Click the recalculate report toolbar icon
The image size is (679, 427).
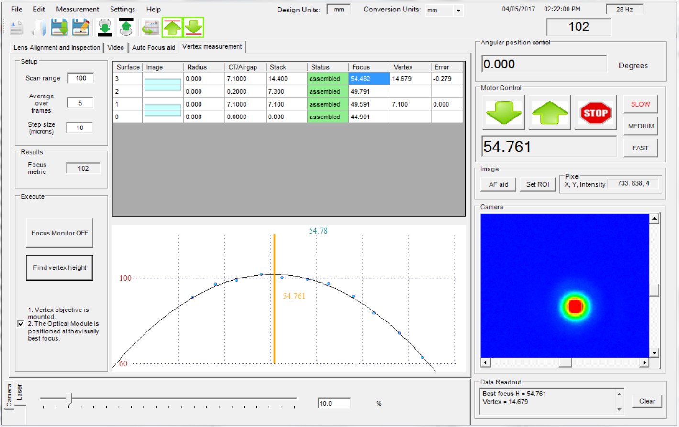(x=150, y=27)
